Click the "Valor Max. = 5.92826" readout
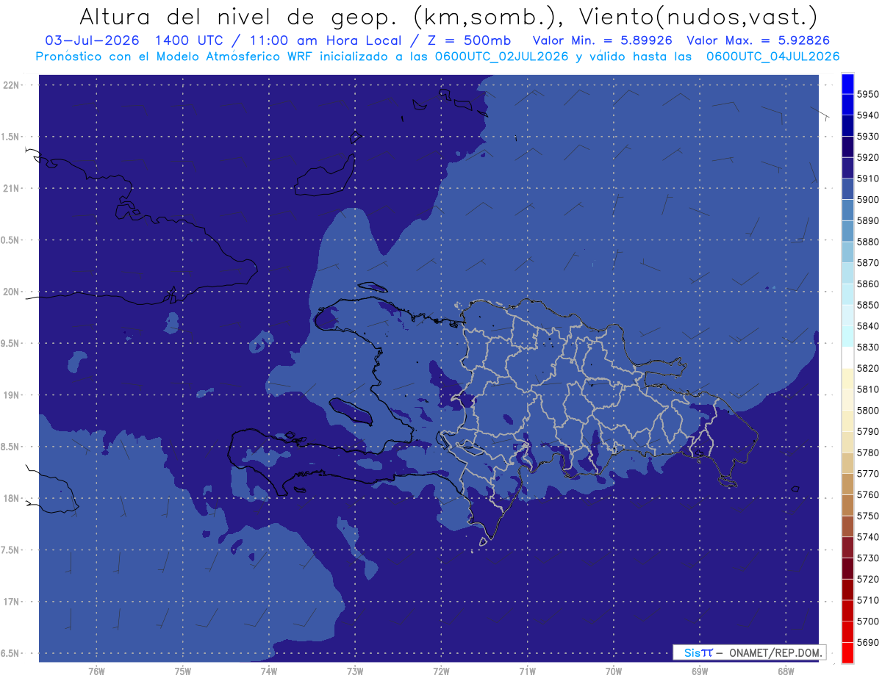The image size is (882, 681). [x=758, y=41]
